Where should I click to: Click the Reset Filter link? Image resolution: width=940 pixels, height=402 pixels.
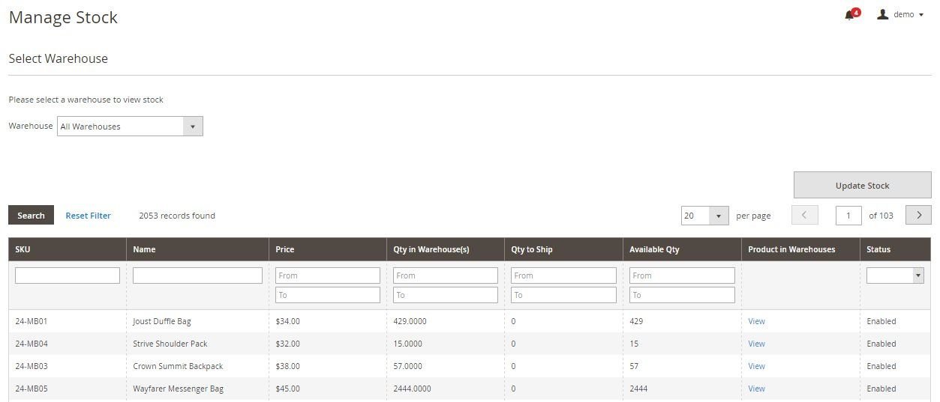(88, 216)
